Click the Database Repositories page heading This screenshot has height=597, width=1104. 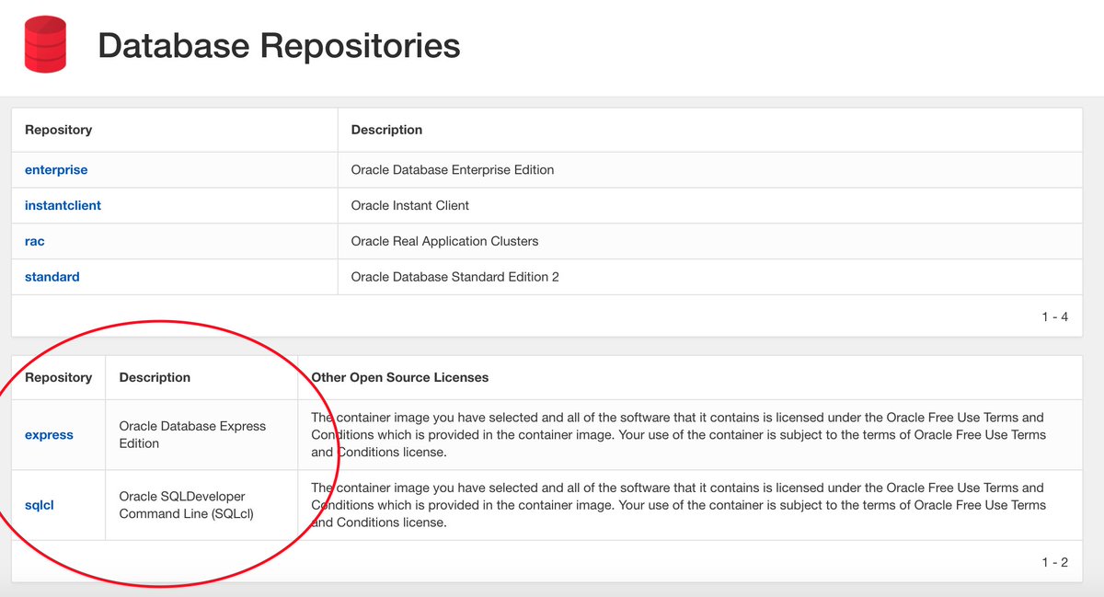tap(279, 45)
